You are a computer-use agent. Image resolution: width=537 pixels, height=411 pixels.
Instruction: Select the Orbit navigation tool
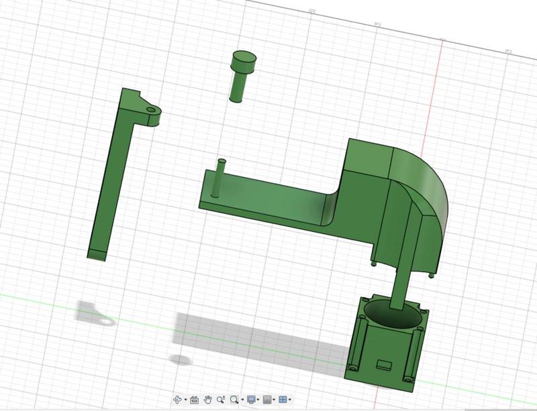(x=177, y=400)
